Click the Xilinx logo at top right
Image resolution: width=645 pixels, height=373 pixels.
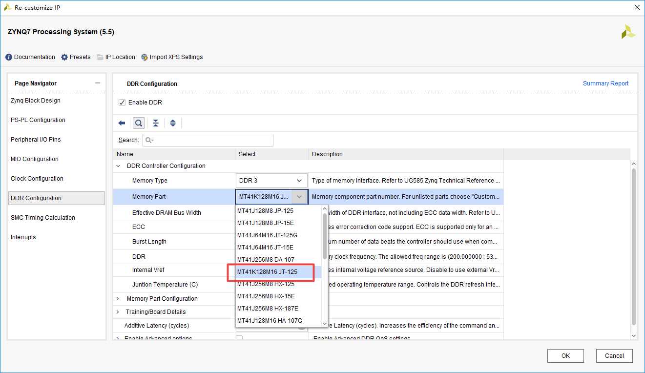click(628, 32)
